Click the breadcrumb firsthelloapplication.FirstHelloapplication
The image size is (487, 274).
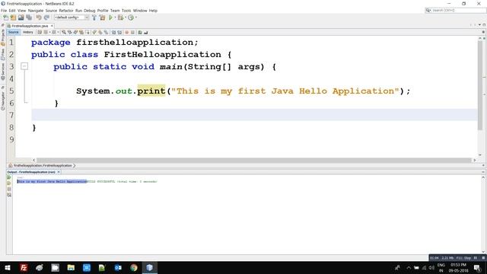point(43,166)
